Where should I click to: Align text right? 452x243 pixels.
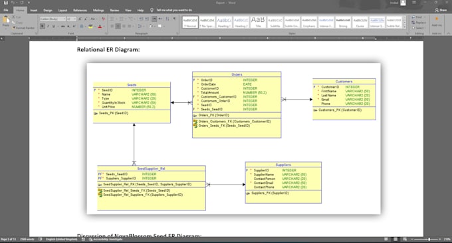(124, 26)
